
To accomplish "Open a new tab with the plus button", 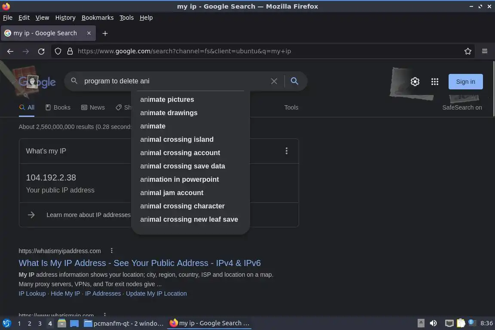I will pyautogui.click(x=105, y=33).
